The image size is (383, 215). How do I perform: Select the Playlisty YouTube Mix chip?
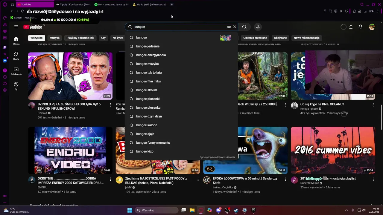click(x=80, y=38)
